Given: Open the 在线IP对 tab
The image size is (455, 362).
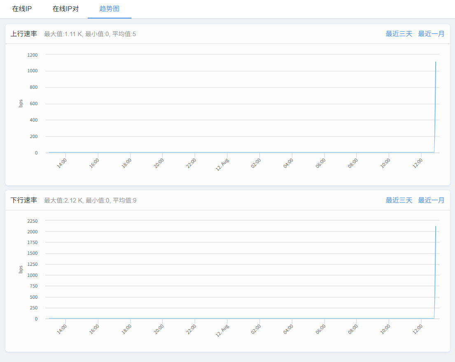Looking at the screenshot, I should pyautogui.click(x=65, y=9).
